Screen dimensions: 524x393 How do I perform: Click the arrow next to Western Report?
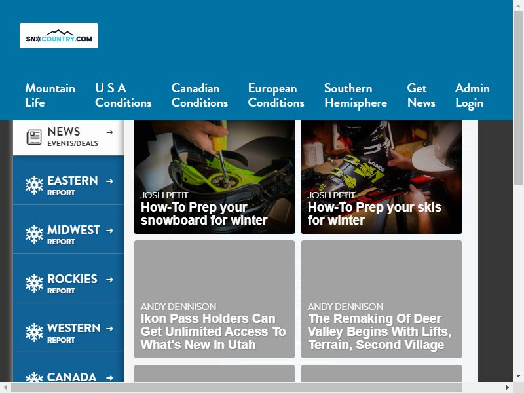[x=109, y=329]
